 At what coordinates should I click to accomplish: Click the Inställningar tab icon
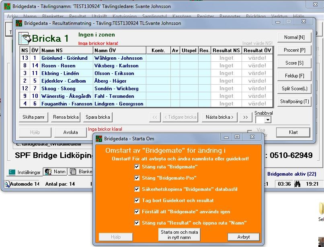(12, 172)
